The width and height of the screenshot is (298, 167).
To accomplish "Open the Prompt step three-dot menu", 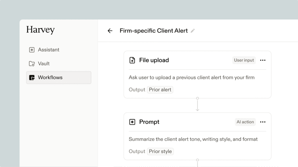I will (263, 122).
